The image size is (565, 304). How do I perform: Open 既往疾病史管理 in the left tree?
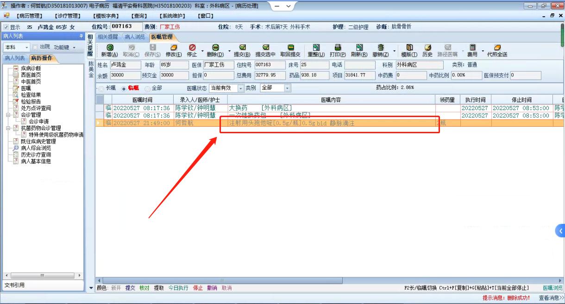(x=38, y=141)
